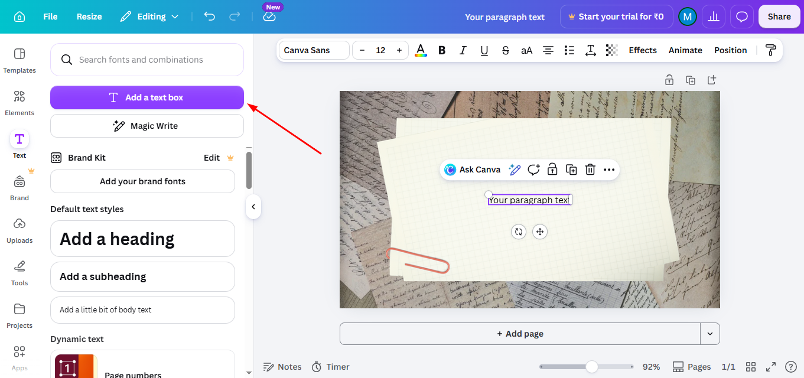Toggle italic formatting

point(463,50)
